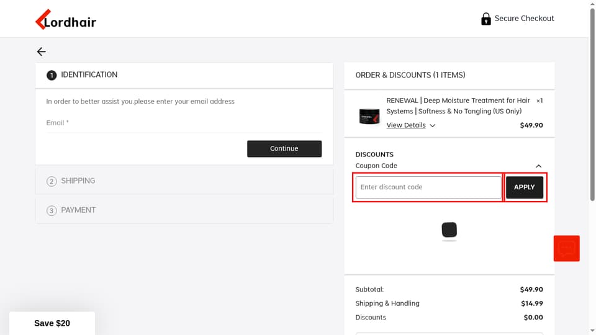Click the Enter discount code field
The image size is (596, 335).
tap(428, 187)
